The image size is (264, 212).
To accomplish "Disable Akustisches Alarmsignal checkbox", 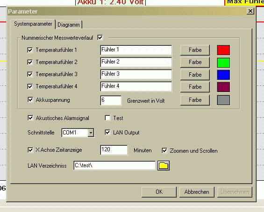I will pyautogui.click(x=30, y=118).
